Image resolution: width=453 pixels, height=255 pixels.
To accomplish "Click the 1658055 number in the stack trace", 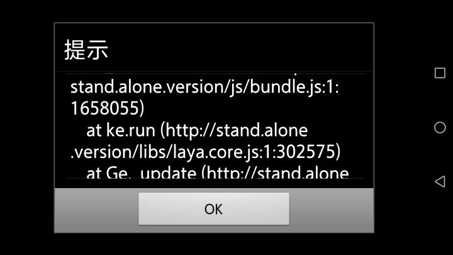I will 104,108.
